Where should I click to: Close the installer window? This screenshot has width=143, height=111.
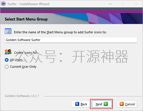[x=136, y=4]
